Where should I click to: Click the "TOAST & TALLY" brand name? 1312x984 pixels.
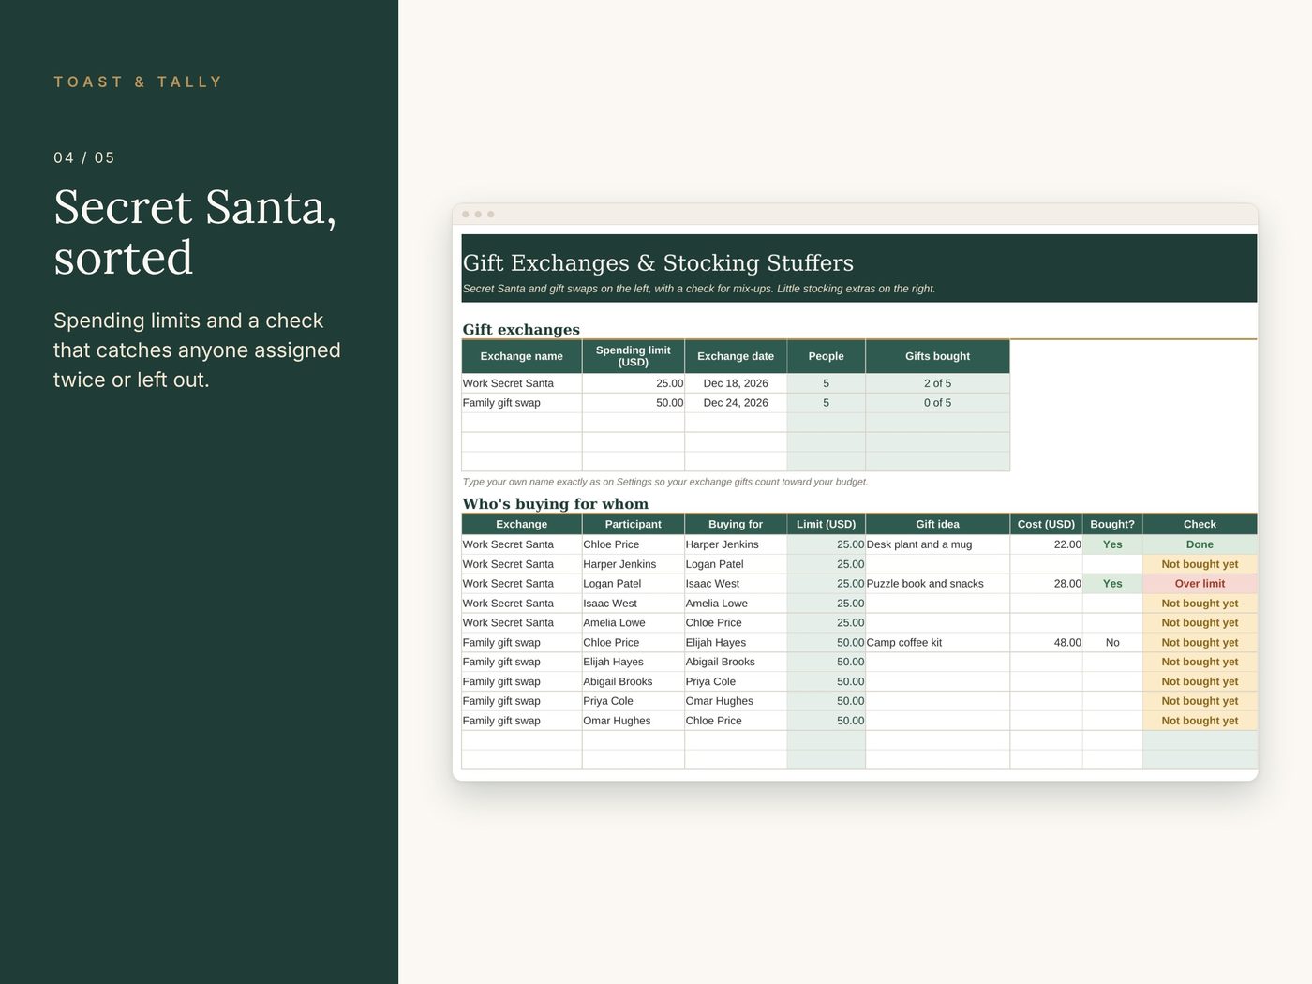[138, 82]
